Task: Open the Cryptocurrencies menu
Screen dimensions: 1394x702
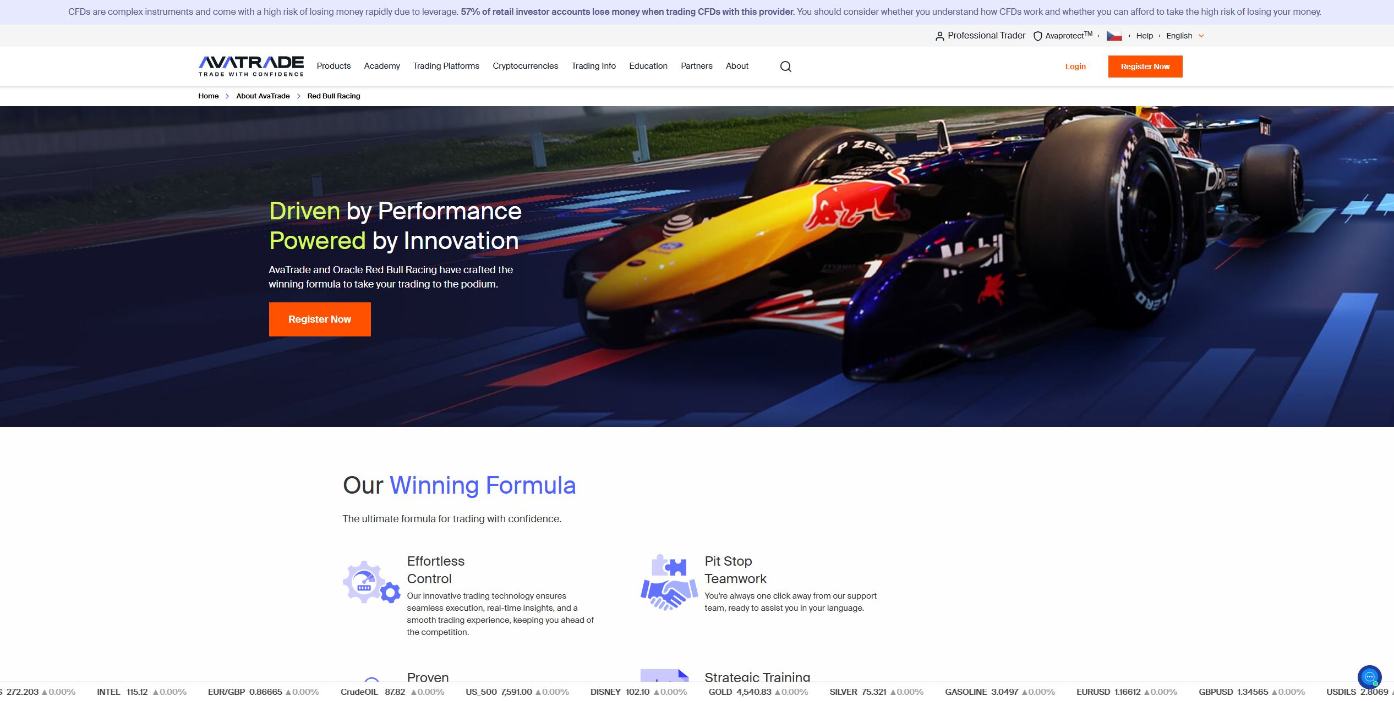Action: tap(526, 66)
